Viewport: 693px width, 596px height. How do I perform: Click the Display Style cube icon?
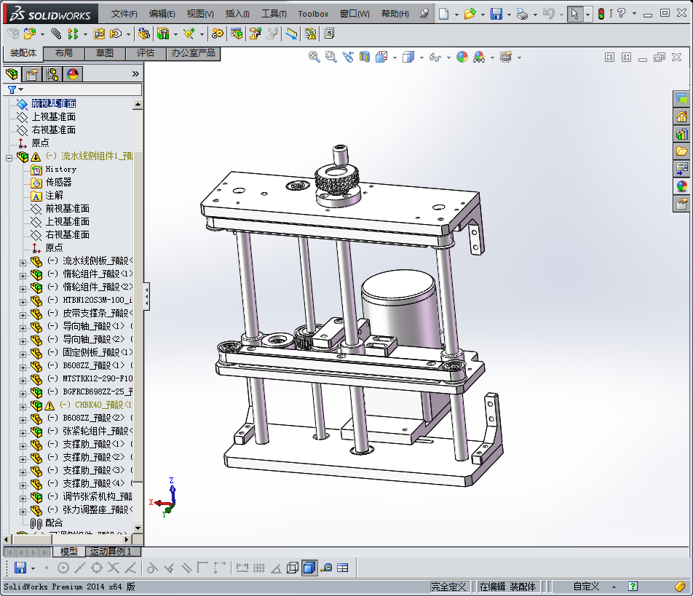click(x=408, y=57)
